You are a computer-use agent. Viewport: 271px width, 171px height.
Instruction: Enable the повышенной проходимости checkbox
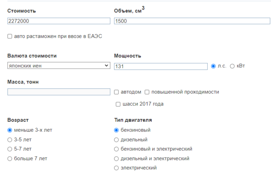(x=147, y=92)
